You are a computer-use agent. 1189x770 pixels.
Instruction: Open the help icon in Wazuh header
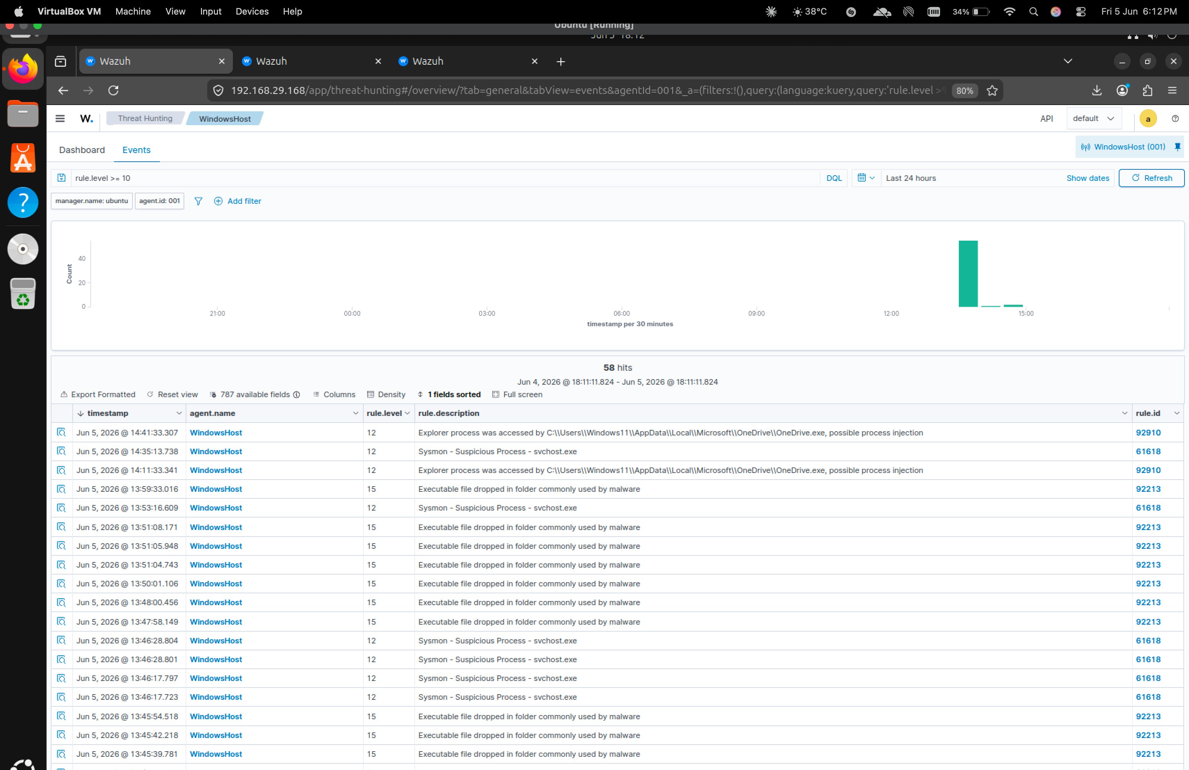point(1175,119)
